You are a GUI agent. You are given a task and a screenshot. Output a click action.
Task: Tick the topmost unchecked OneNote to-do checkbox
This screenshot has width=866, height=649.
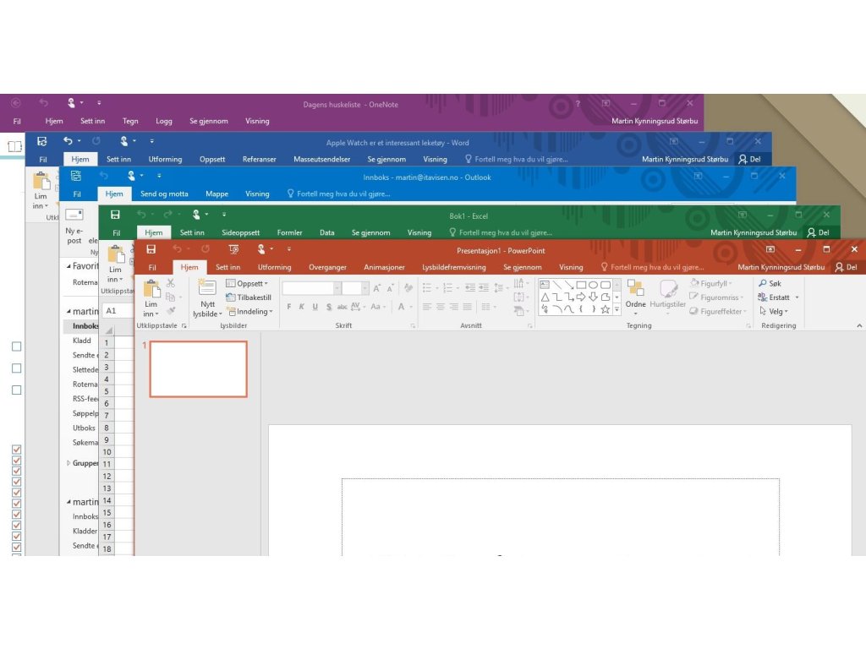(x=17, y=346)
